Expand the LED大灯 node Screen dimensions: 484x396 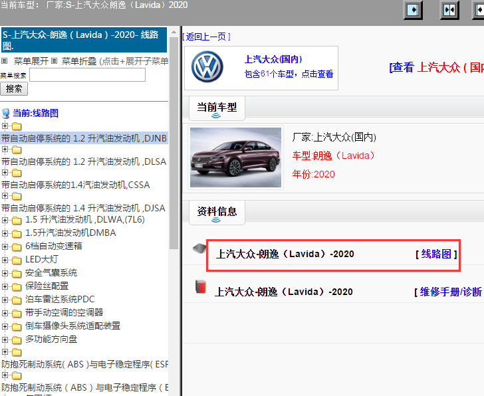click(x=5, y=260)
